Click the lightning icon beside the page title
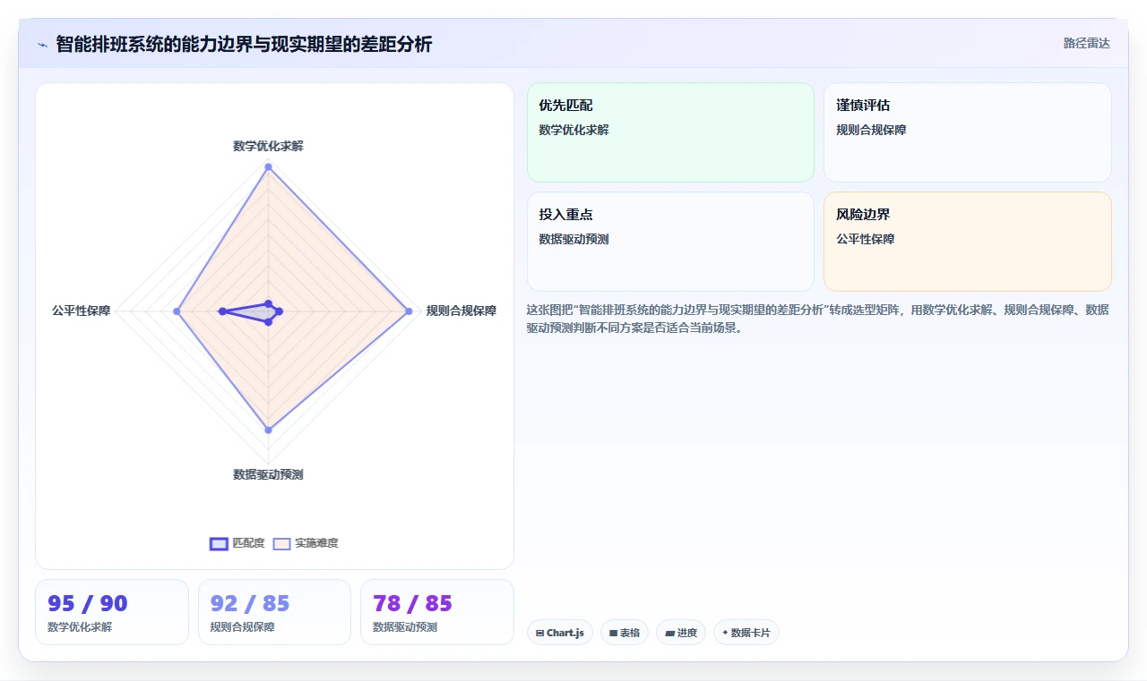The image size is (1147, 681). [42, 44]
